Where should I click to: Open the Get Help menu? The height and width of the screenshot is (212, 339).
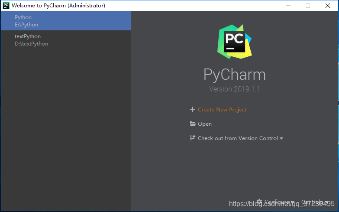click(x=315, y=202)
